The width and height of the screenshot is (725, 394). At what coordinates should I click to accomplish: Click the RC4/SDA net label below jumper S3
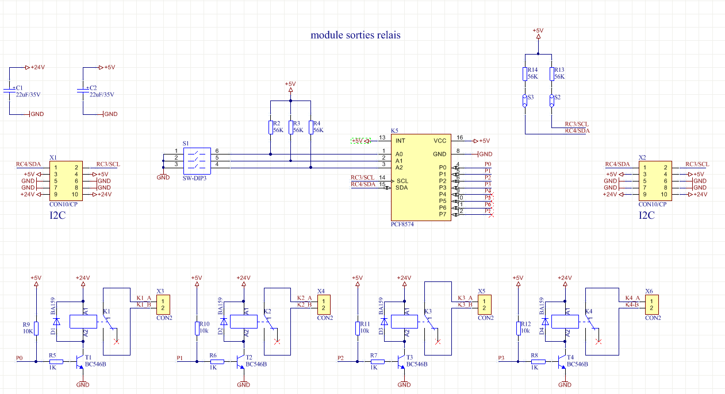coord(577,131)
